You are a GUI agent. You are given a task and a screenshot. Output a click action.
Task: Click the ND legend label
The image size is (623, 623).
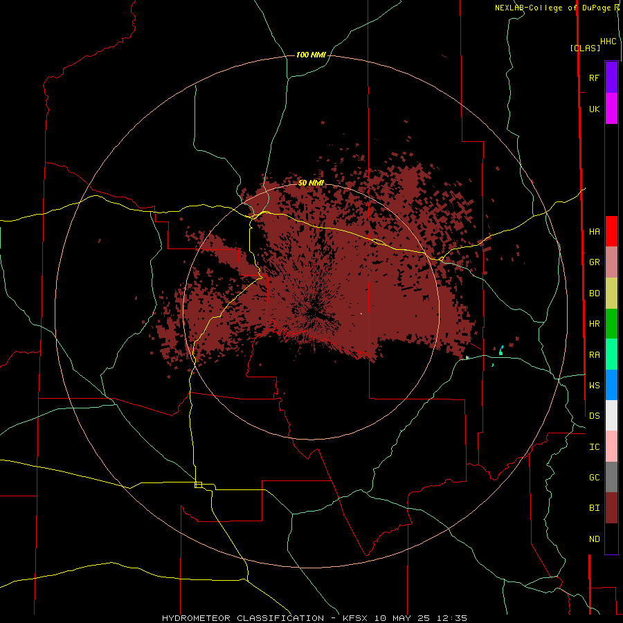coord(594,539)
